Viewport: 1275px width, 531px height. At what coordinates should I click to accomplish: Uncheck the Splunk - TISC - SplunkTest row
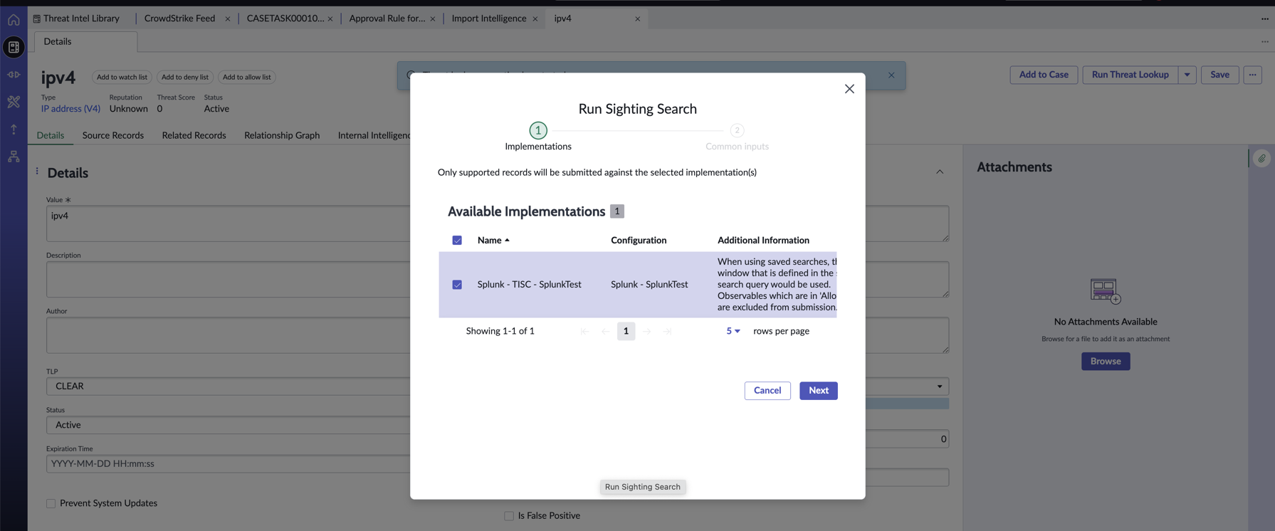(x=457, y=285)
